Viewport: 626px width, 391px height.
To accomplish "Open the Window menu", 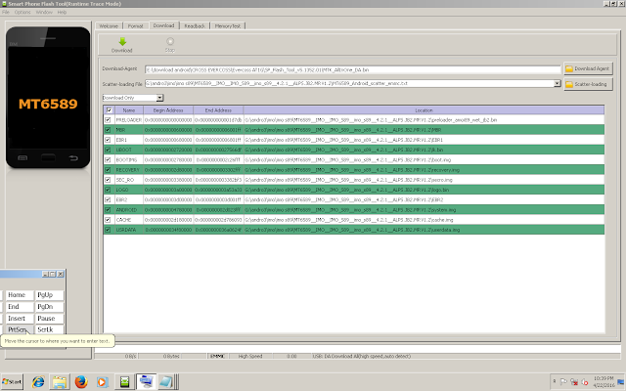I will point(44,13).
